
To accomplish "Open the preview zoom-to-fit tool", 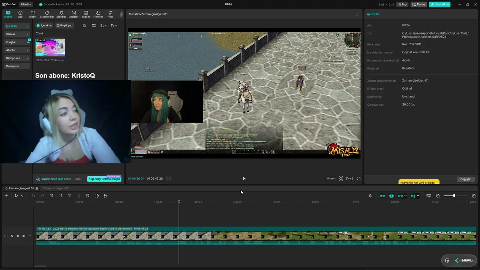I will [340, 178].
